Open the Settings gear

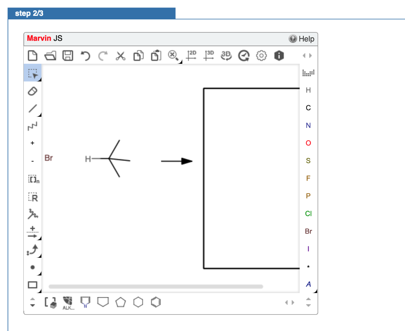tap(261, 55)
